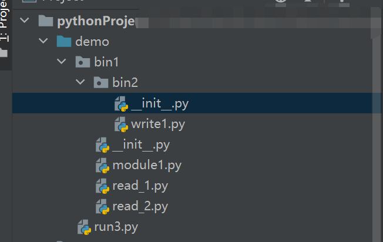
Task: Click the Python icon beside read_1.py
Action: pyautogui.click(x=102, y=186)
